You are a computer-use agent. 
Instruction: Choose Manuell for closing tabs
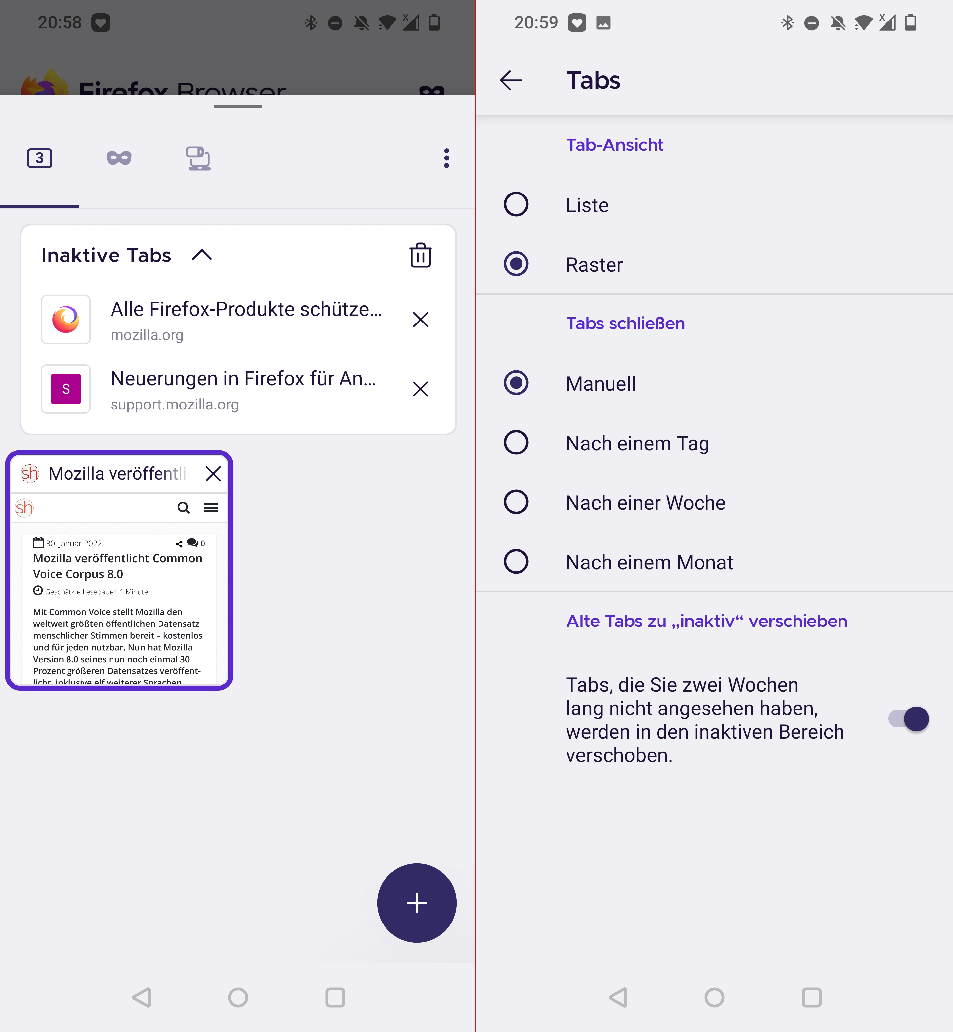715,383
